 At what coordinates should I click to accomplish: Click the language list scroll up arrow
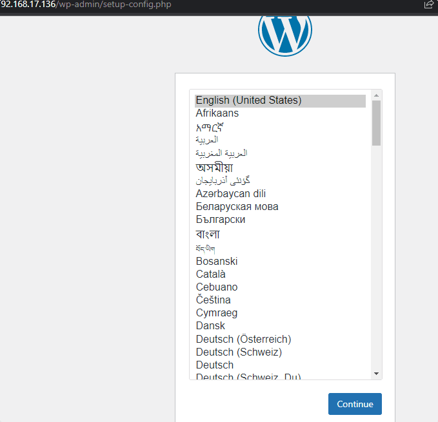coord(376,95)
